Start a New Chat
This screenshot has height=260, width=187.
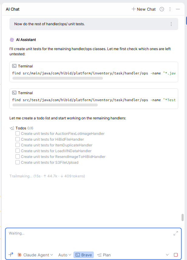coord(144,9)
